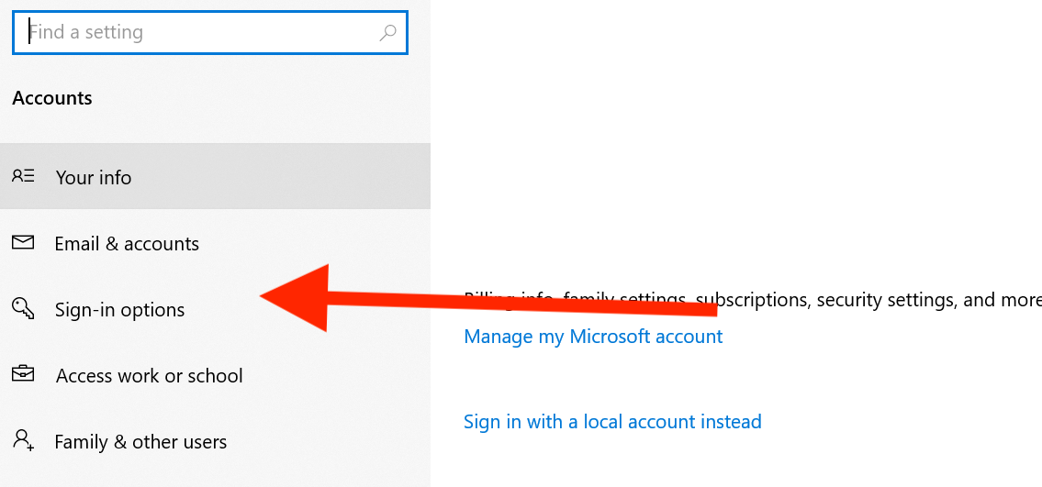Click the magnifier icon in the search box
This screenshot has height=487, width=1042.
tap(387, 33)
